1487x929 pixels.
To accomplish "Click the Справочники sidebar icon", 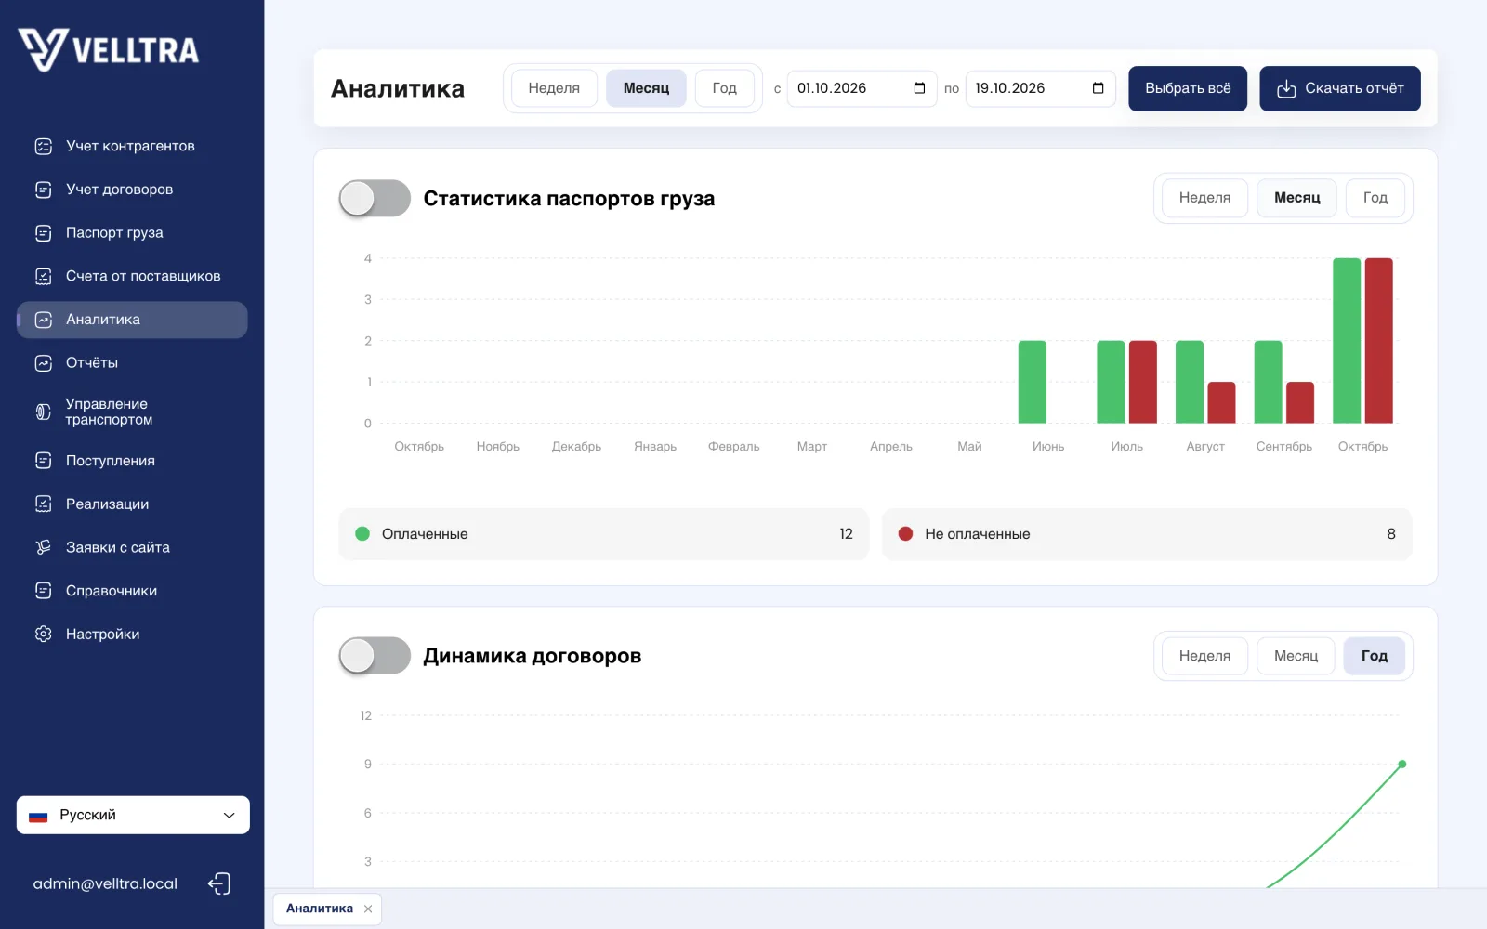I will [x=44, y=591].
